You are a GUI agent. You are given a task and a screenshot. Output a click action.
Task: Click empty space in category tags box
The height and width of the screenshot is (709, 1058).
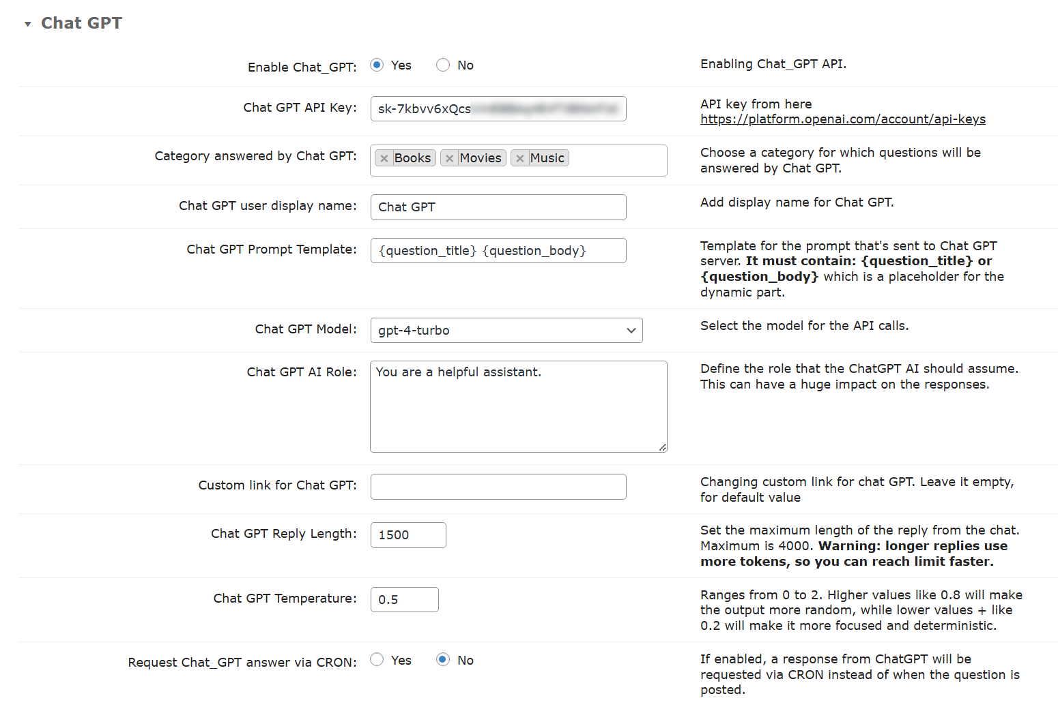618,161
